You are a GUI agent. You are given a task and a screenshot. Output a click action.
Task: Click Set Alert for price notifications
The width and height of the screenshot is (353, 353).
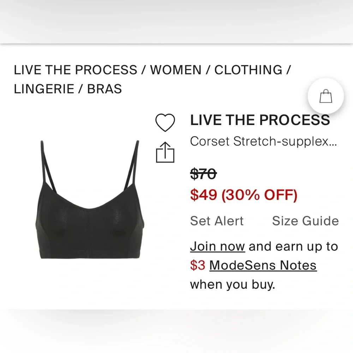click(x=217, y=221)
